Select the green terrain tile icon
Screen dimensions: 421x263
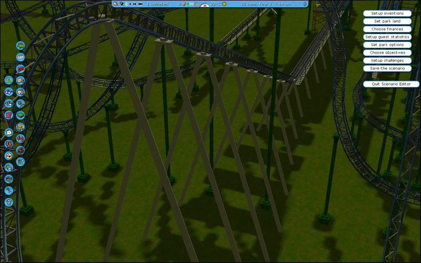point(21,115)
